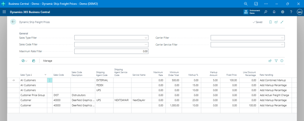The height and width of the screenshot is (121, 304).
Task: Open the MH user account menu
Action: pyautogui.click(x=300, y=12)
